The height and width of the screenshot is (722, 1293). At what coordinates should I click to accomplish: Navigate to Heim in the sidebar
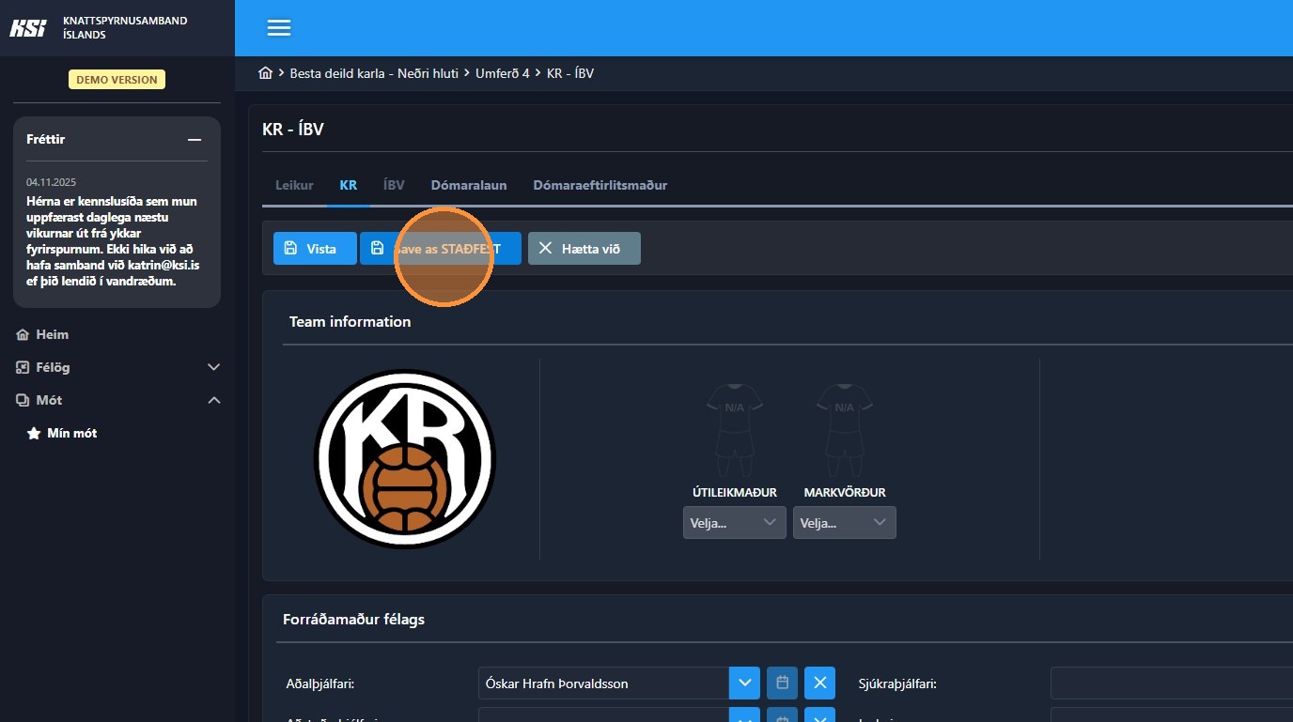click(x=43, y=334)
